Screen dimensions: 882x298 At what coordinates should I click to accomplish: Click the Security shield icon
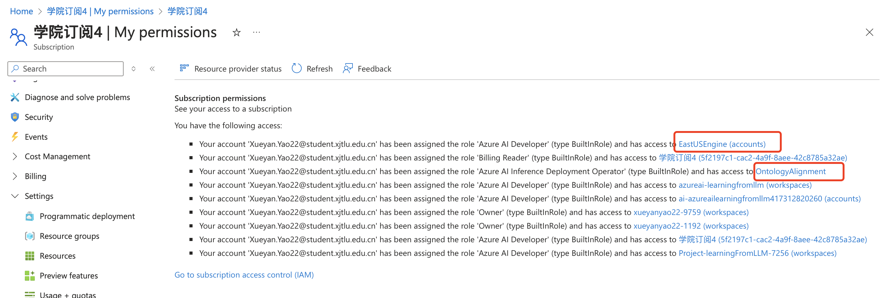[x=15, y=117]
